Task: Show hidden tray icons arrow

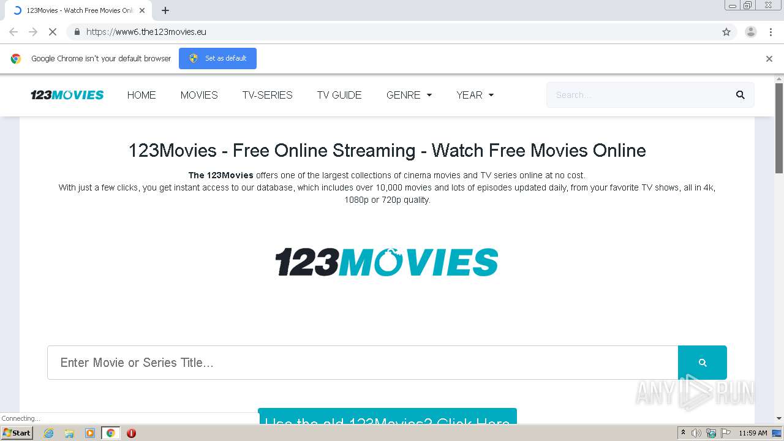Action: [684, 433]
